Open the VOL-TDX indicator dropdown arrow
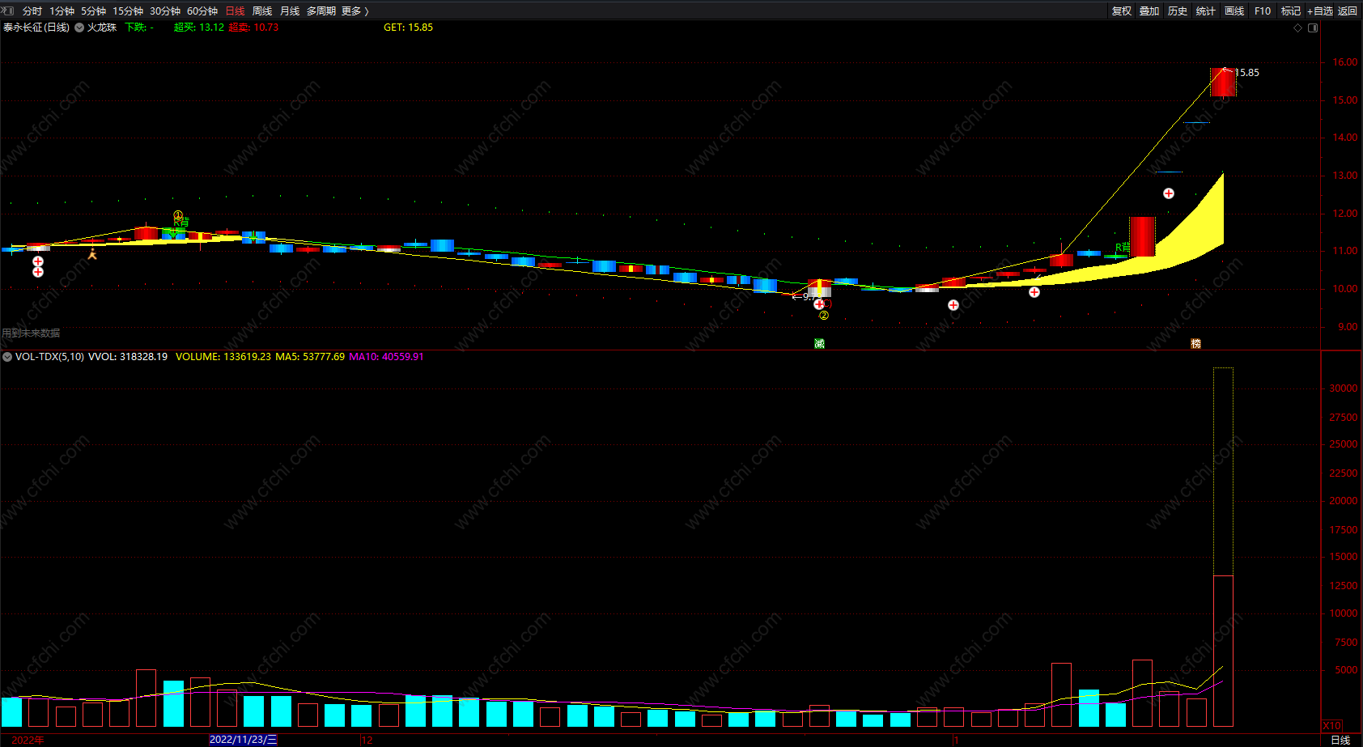Image resolution: width=1363 pixels, height=747 pixels. coord(7,357)
